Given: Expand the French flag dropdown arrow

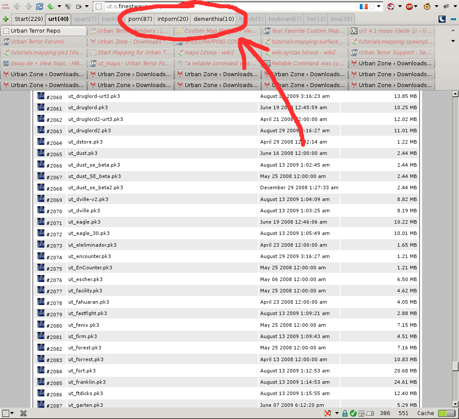Looking at the screenshot, I should click(x=379, y=7).
